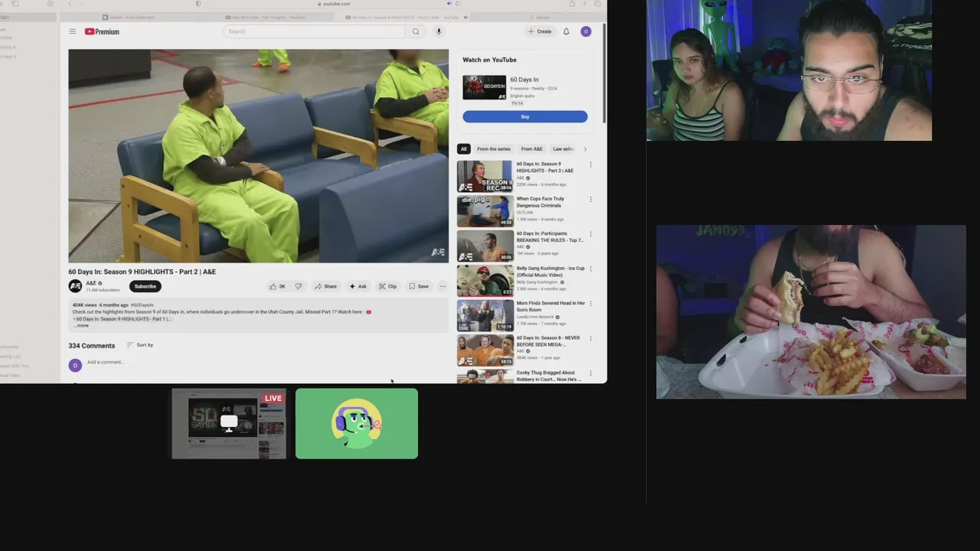Focus the YouTube Search box
The width and height of the screenshot is (980, 551).
(x=314, y=31)
